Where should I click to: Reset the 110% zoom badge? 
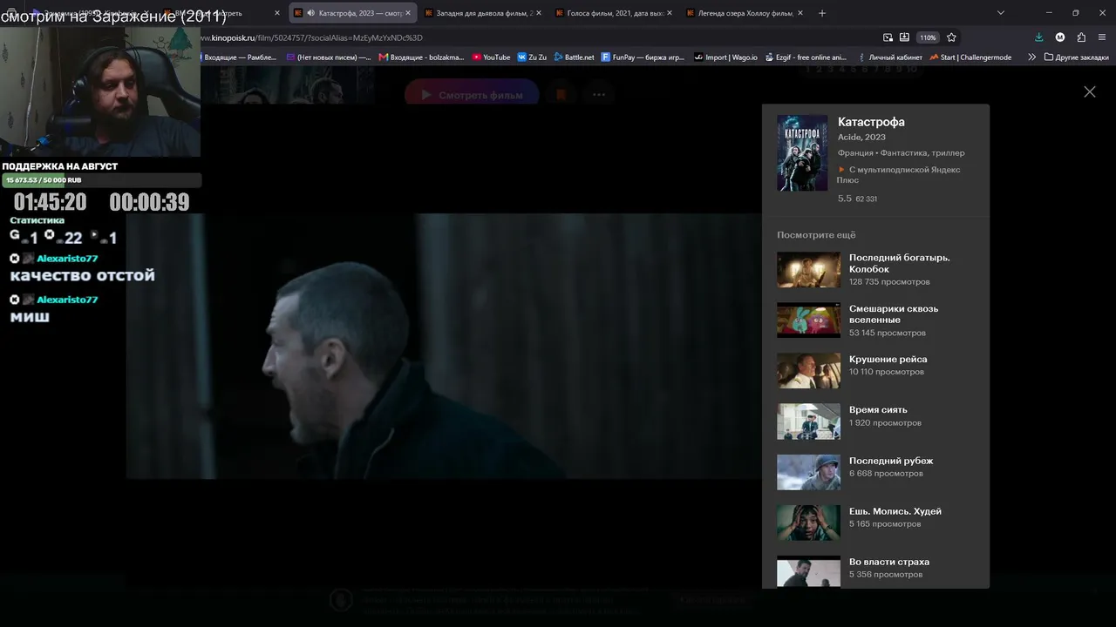click(928, 37)
